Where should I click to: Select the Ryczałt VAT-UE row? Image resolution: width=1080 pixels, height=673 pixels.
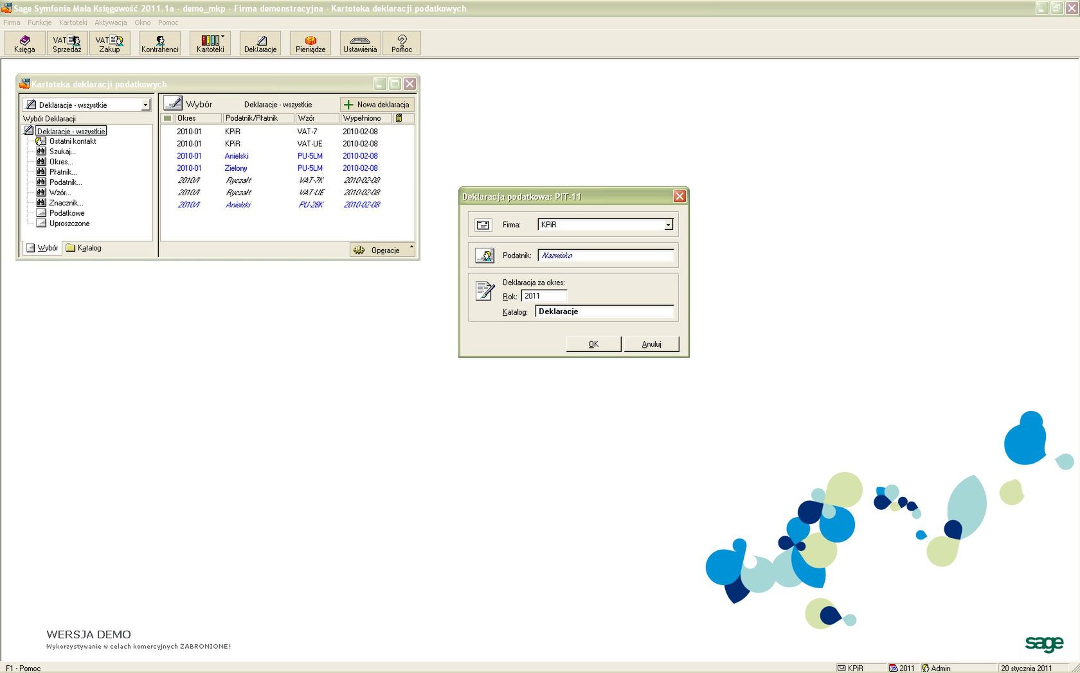point(287,193)
